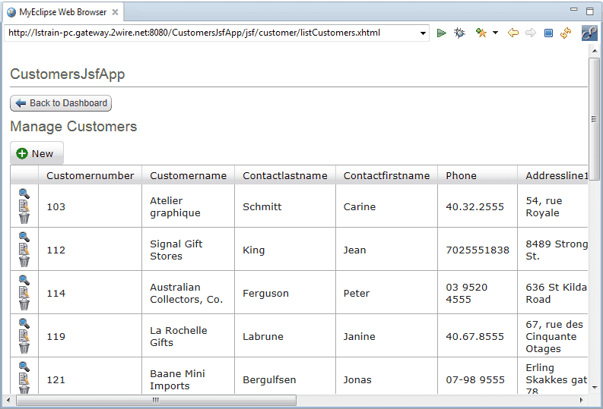Click the vertical scrollbar down arrow
The width and height of the screenshot is (603, 409).
pos(594,387)
